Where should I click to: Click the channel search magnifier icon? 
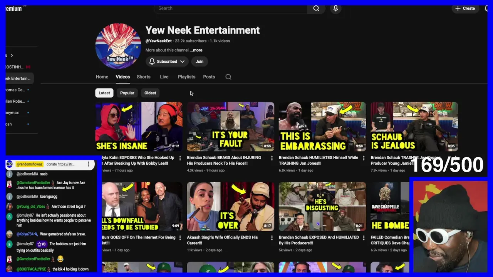coord(228,77)
